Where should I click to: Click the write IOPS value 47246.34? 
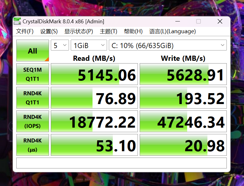(x=183, y=121)
